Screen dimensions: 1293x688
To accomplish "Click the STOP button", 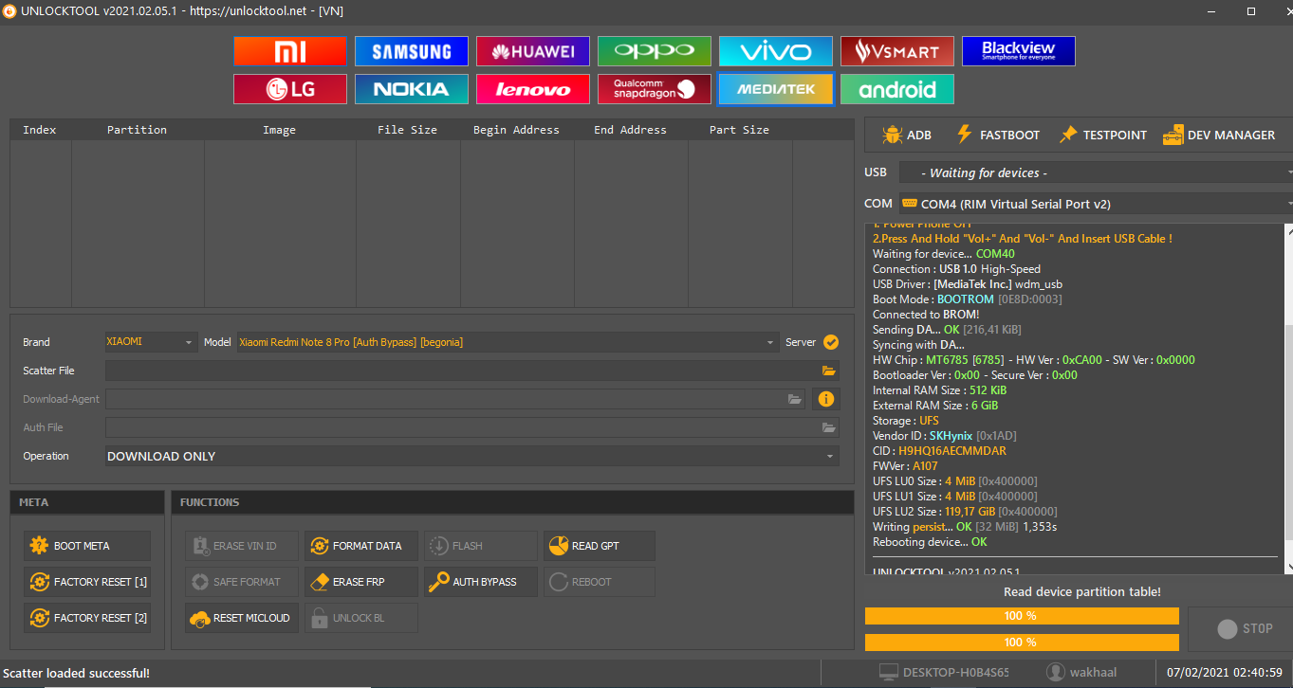I will click(x=1240, y=628).
